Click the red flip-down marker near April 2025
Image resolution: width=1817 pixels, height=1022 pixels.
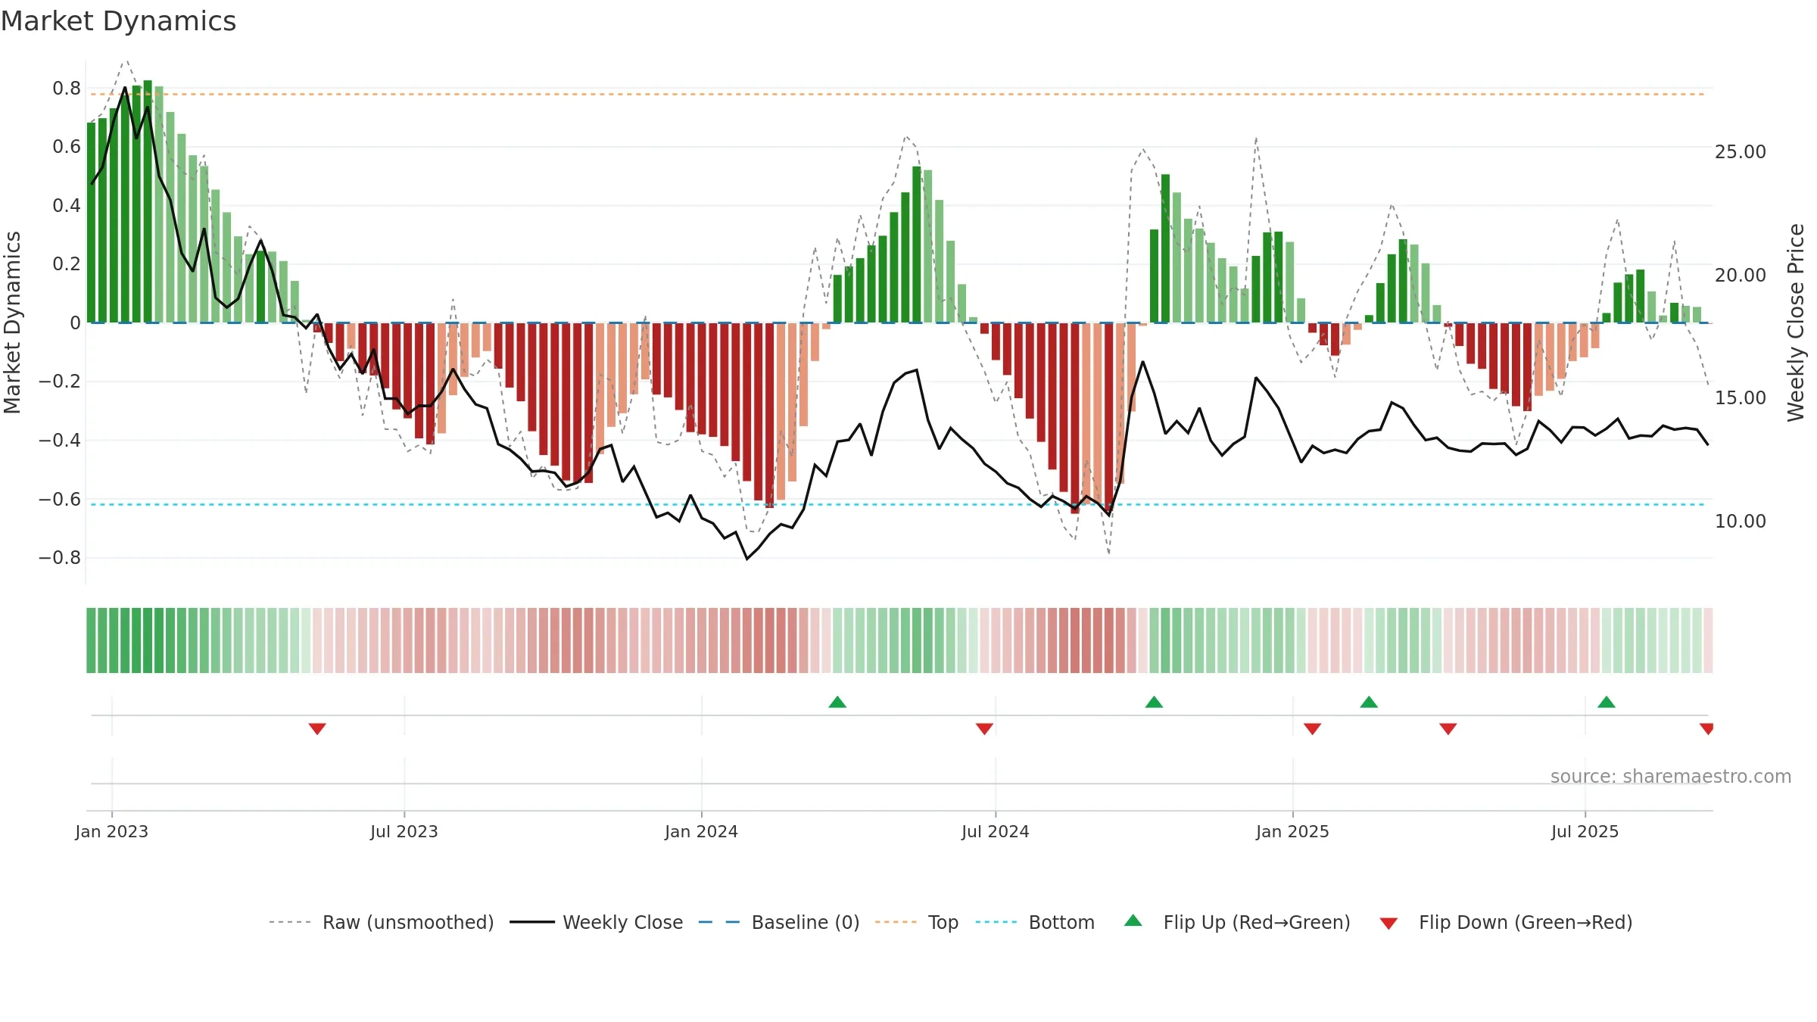[1448, 728]
